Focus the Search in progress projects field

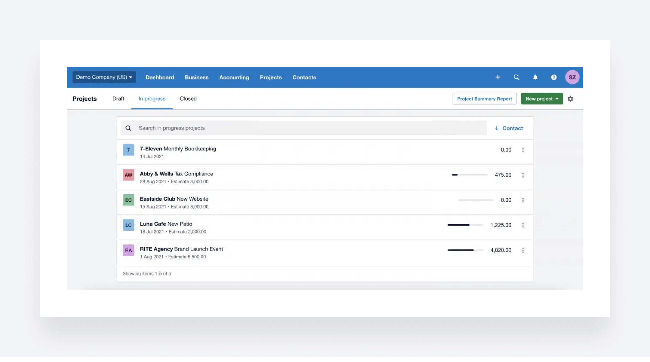click(306, 128)
